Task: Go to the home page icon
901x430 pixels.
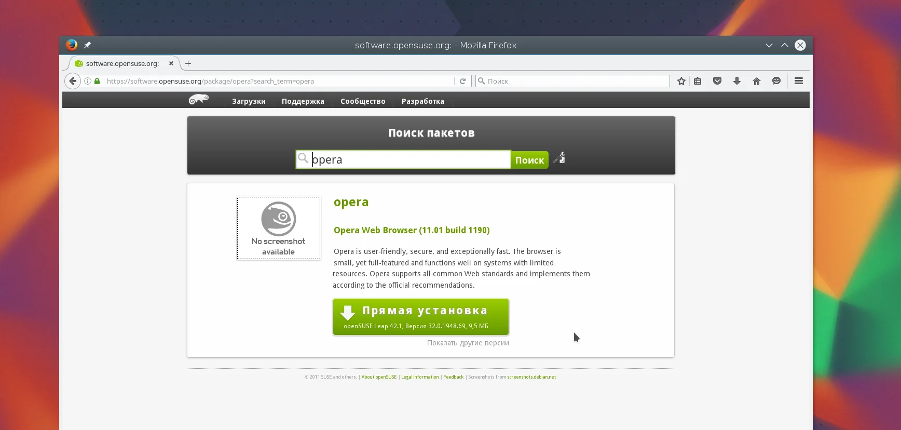Action: [x=757, y=81]
